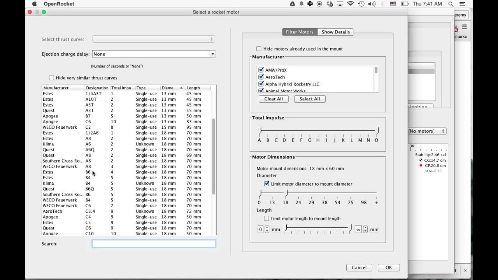The height and width of the screenshot is (280, 498).
Task: Select the Estes A10T motor row
Action: 126,99
